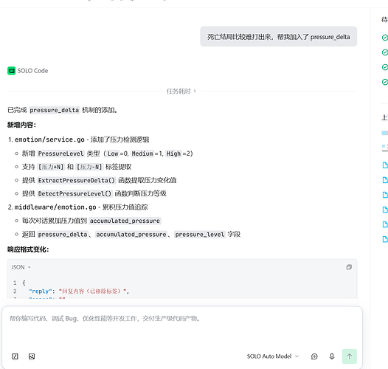This screenshot has width=388, height=369.
Task: Click the pressure_level field code tag
Action: [200, 234]
